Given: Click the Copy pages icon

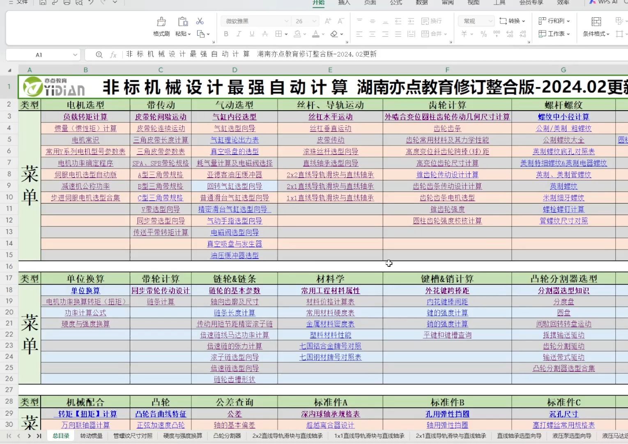Looking at the screenshot, I should point(201,34).
